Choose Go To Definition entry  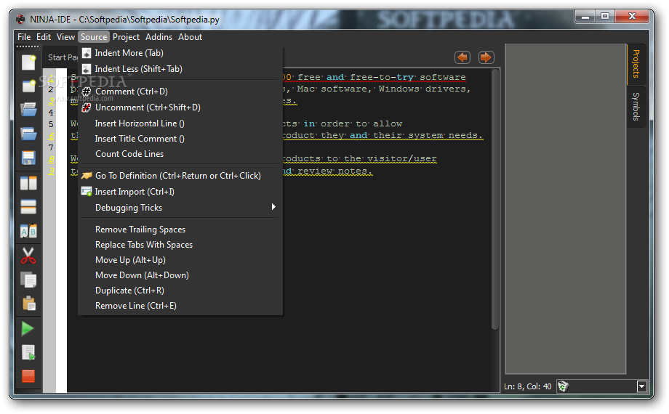180,176
